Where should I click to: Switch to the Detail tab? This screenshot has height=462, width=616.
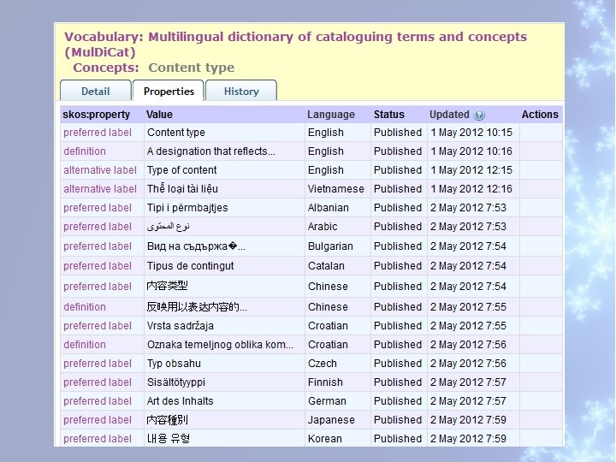point(96,92)
